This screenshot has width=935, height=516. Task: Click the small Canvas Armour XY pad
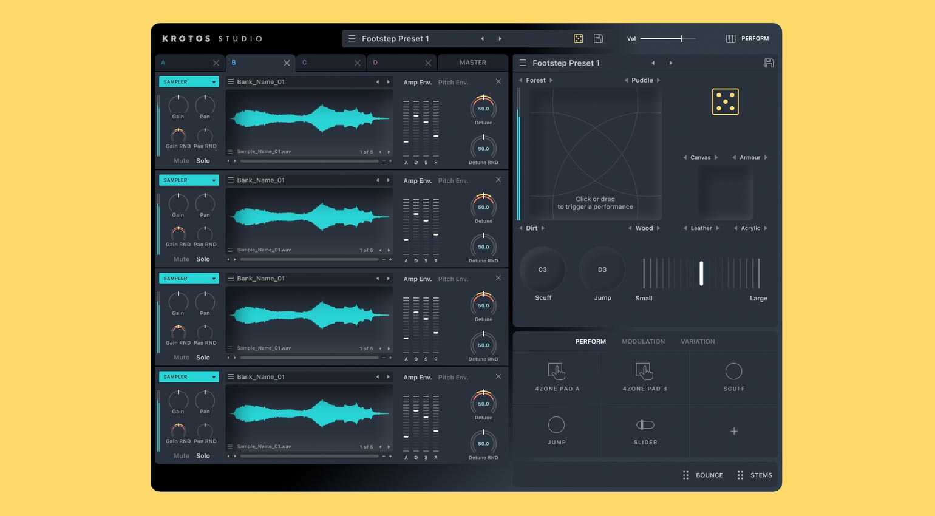pos(726,193)
